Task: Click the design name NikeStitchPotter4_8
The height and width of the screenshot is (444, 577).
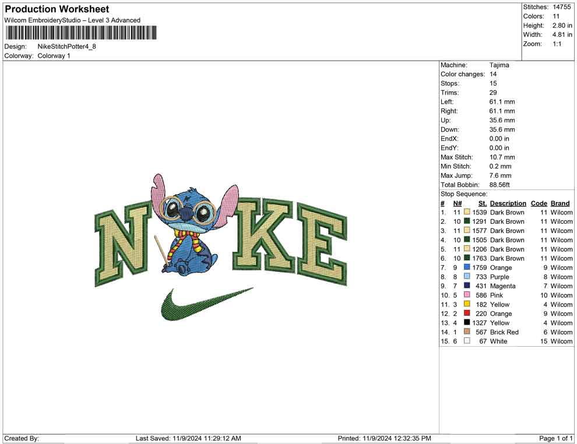Action: pyautogui.click(x=66, y=47)
